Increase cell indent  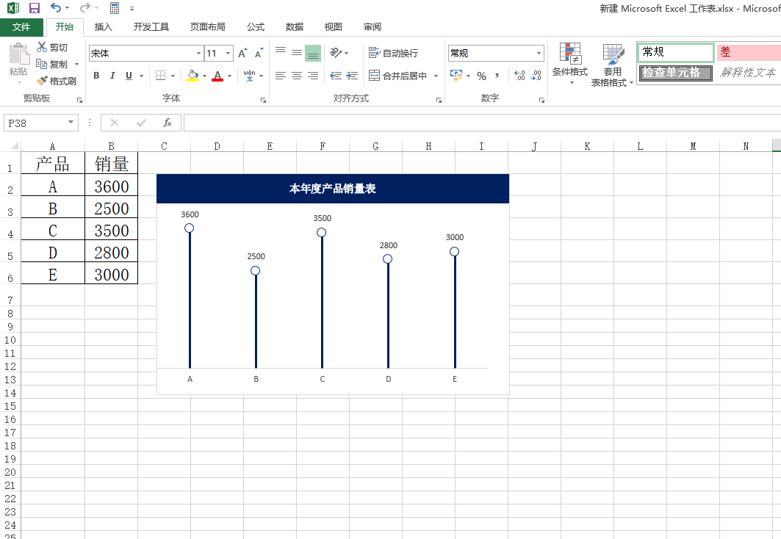pos(352,76)
